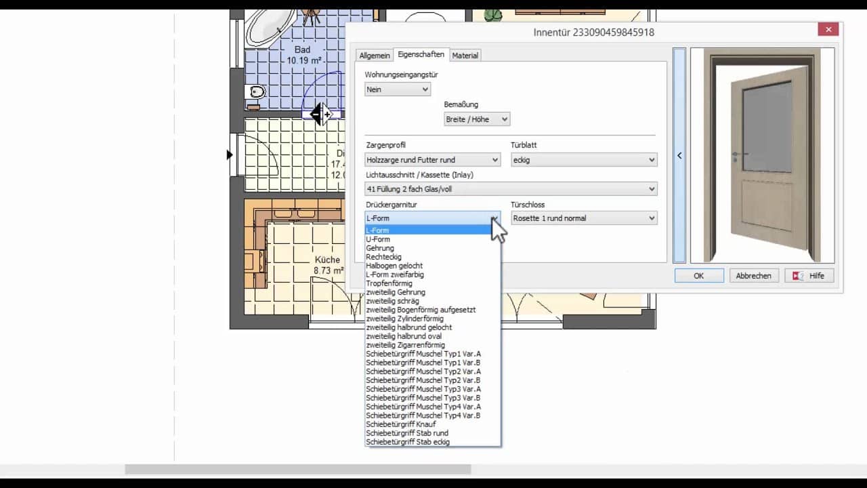867x488 pixels.
Task: Choose Schiebetürgriff Stab rund
Action: (x=432, y=433)
